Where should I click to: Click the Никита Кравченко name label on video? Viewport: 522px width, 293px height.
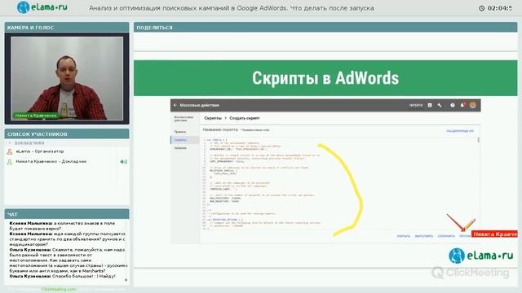[36, 116]
